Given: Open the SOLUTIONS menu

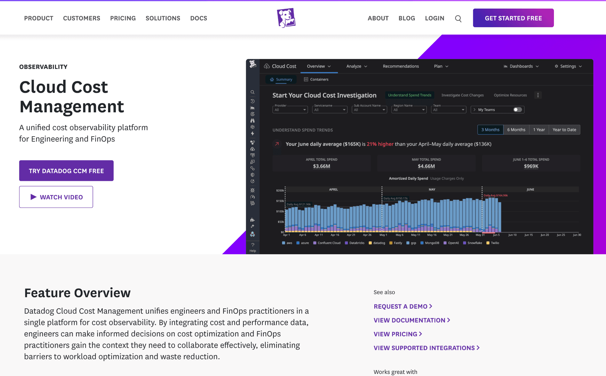Looking at the screenshot, I should click(x=163, y=18).
